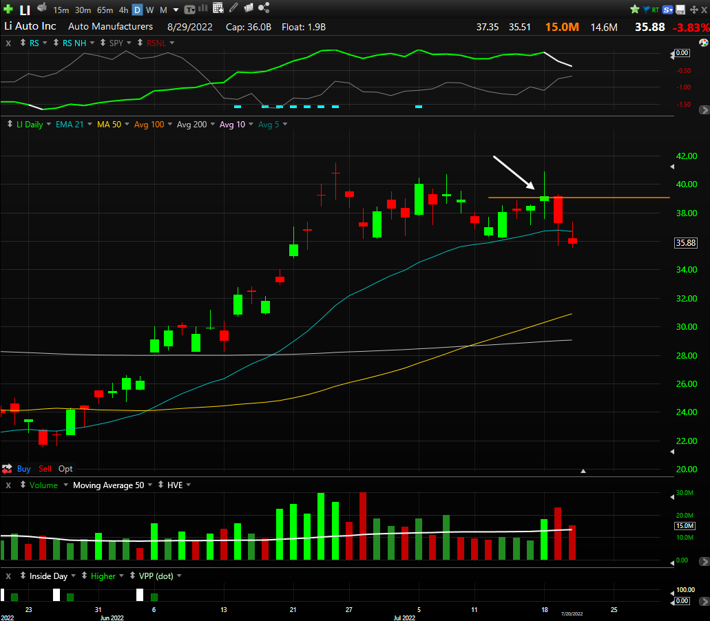
Task: Expand the HVE dropdown
Action: [x=189, y=485]
